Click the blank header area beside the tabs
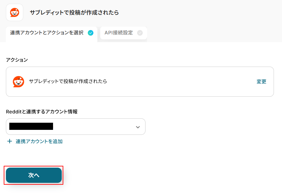 214,33
